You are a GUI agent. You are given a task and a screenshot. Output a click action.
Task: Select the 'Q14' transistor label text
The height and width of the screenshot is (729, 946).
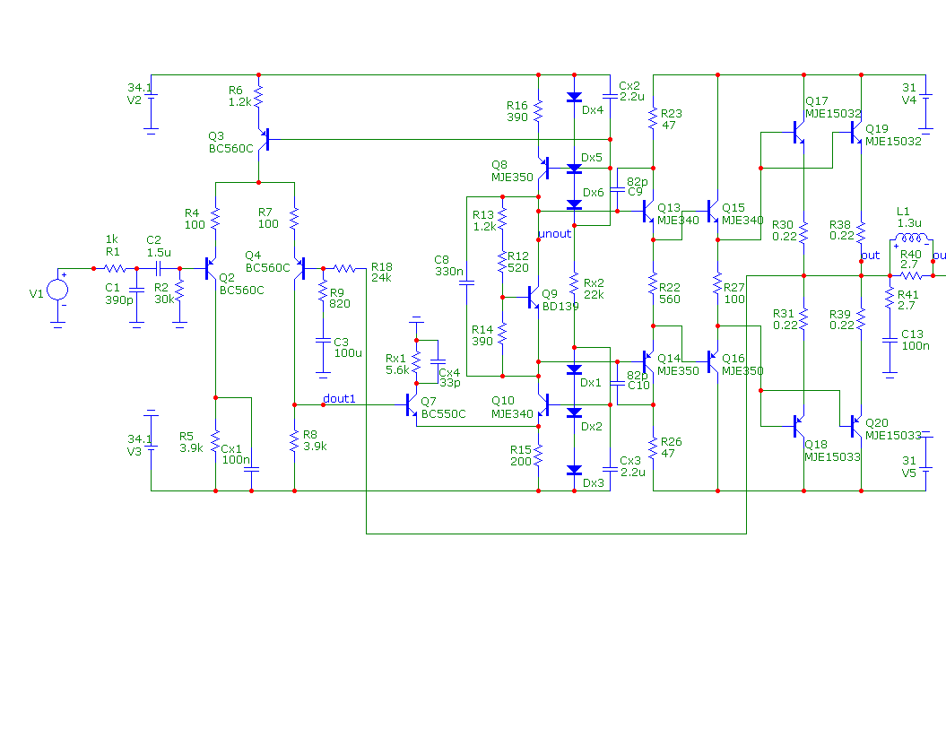pyautogui.click(x=669, y=359)
